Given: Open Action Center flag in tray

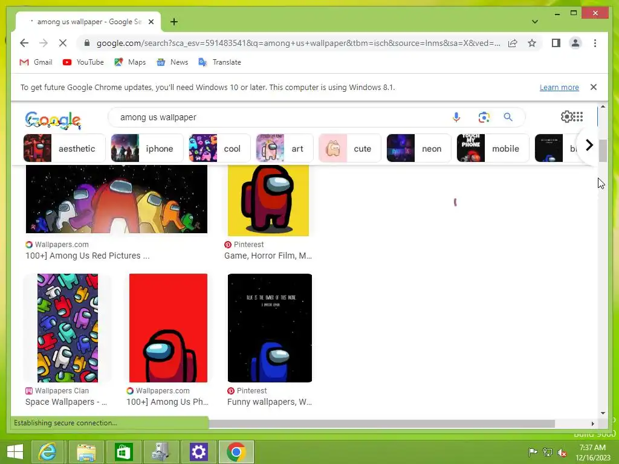Looking at the screenshot, I should (533, 452).
